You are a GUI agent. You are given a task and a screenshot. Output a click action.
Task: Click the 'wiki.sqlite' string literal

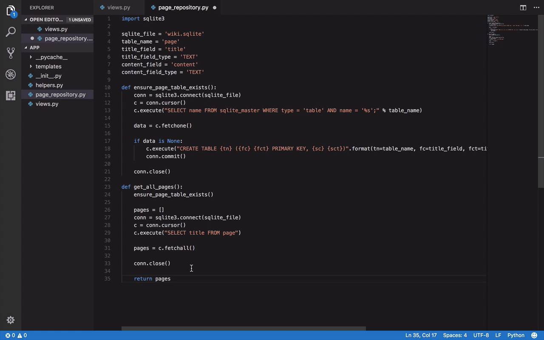coord(184,34)
